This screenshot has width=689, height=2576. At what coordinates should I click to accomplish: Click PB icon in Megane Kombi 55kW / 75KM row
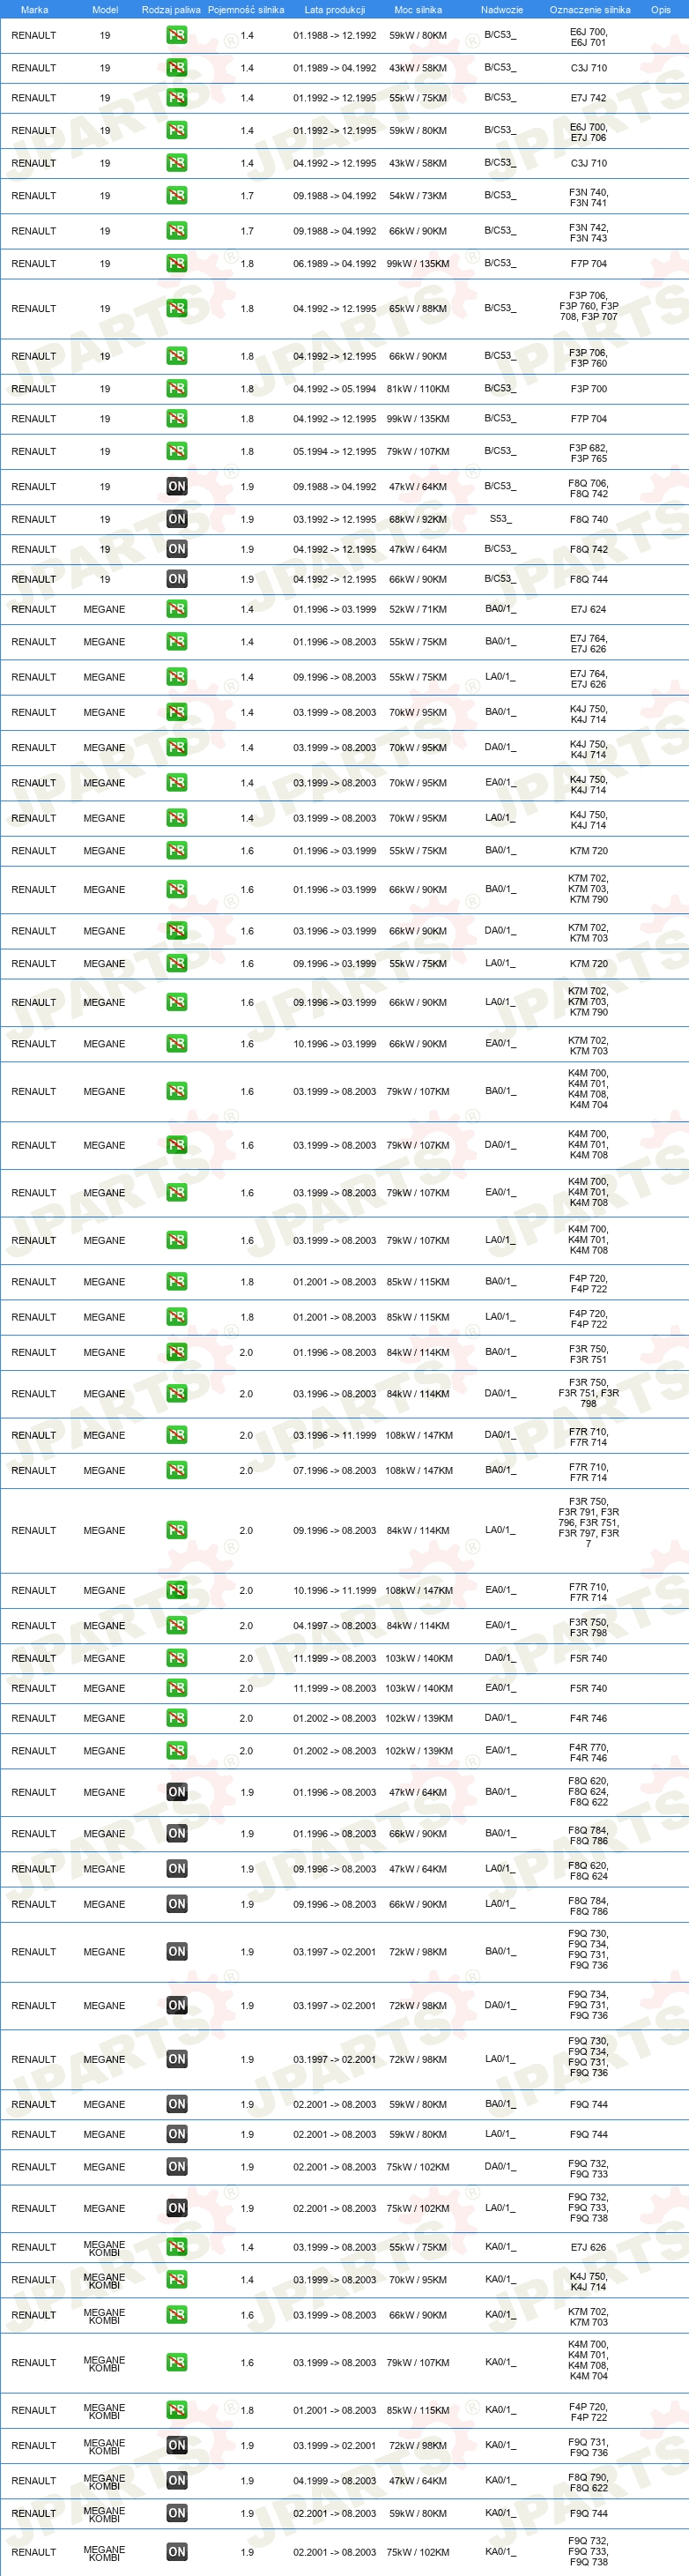coord(177,2247)
